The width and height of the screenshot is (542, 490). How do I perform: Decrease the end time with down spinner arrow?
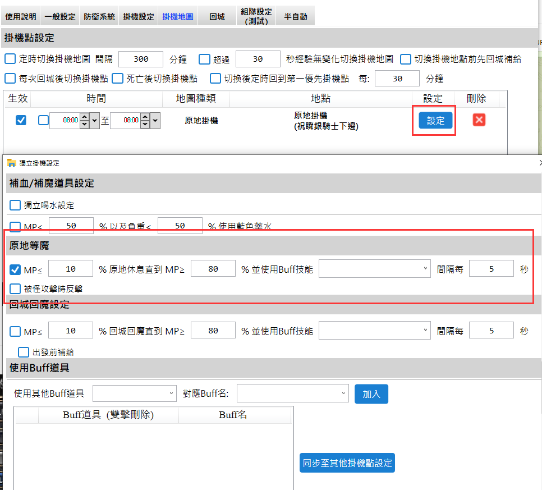[145, 124]
